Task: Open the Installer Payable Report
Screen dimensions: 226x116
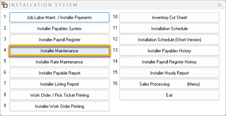Action: click(59, 73)
